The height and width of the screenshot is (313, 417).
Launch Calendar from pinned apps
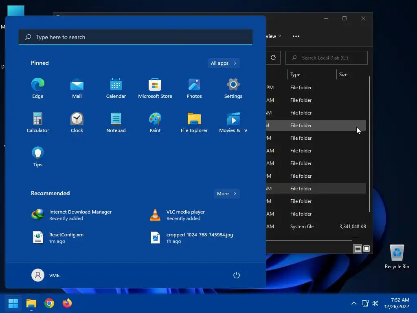pyautogui.click(x=116, y=88)
